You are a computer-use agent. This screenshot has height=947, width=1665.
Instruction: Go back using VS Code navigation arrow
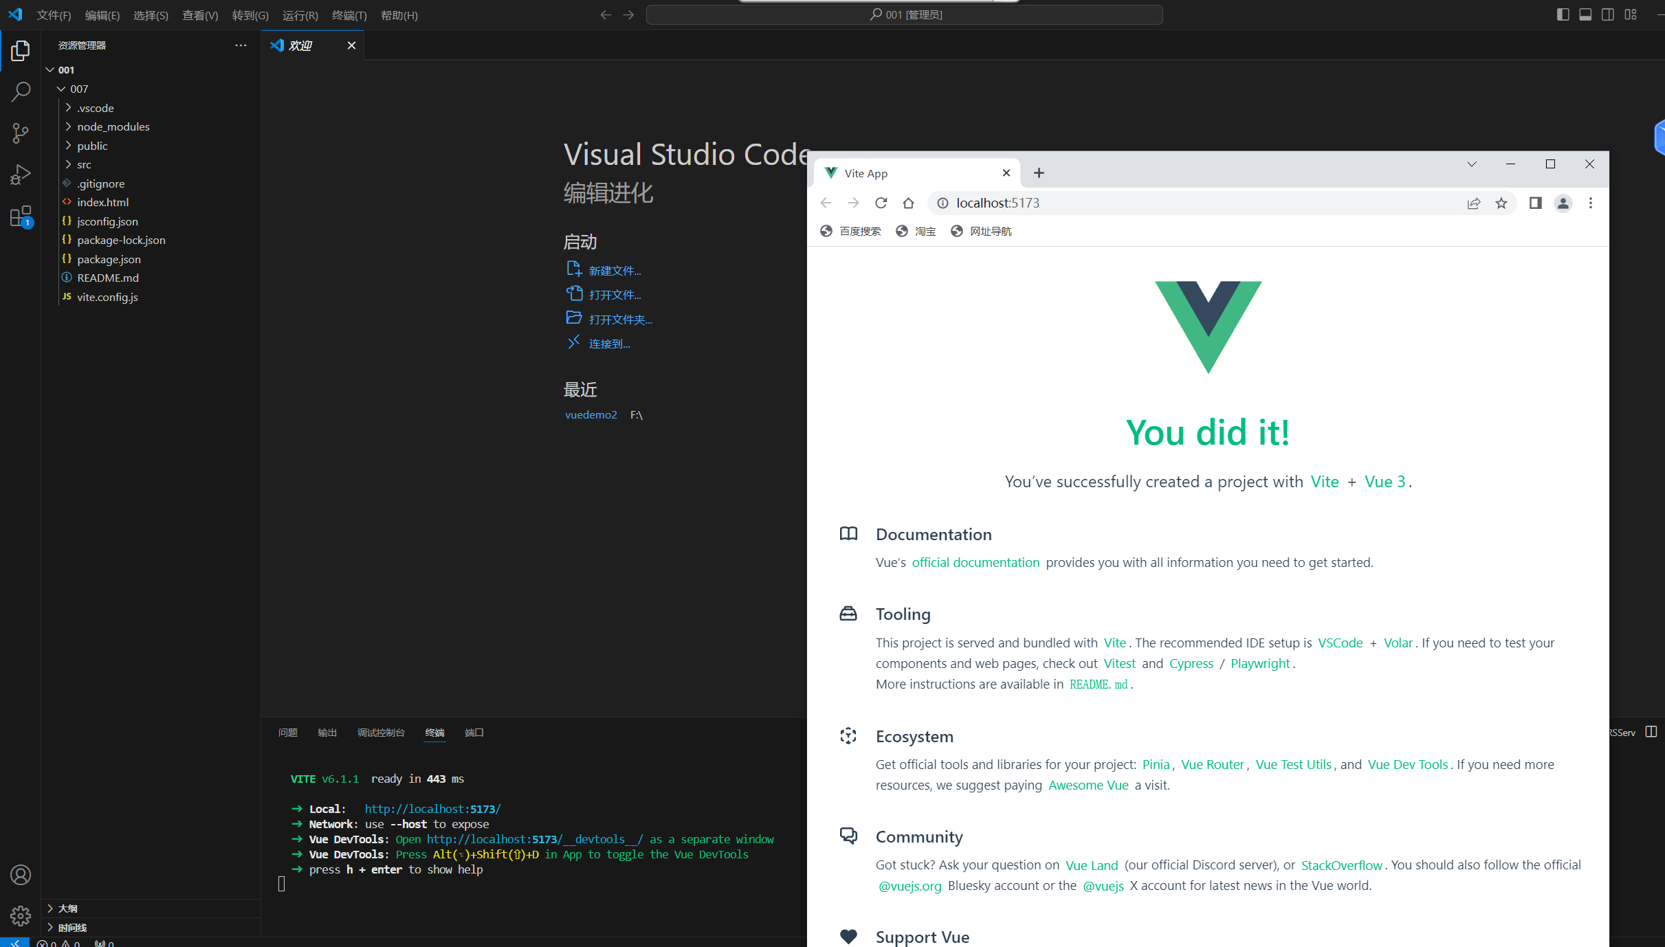[606, 14]
